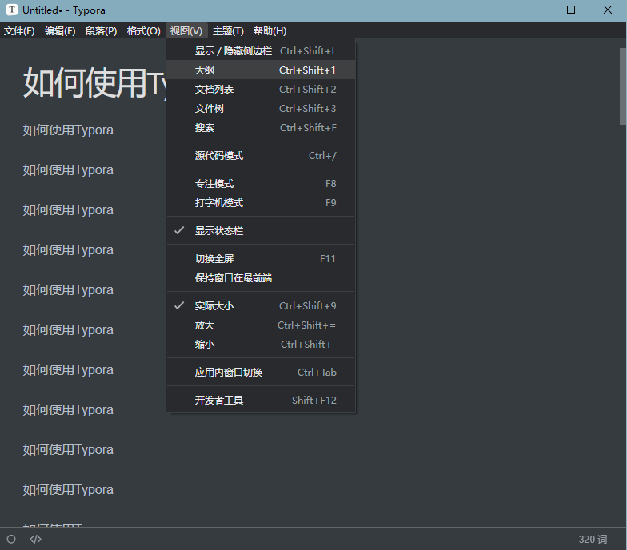Select 文件树 menu entry

coord(261,109)
